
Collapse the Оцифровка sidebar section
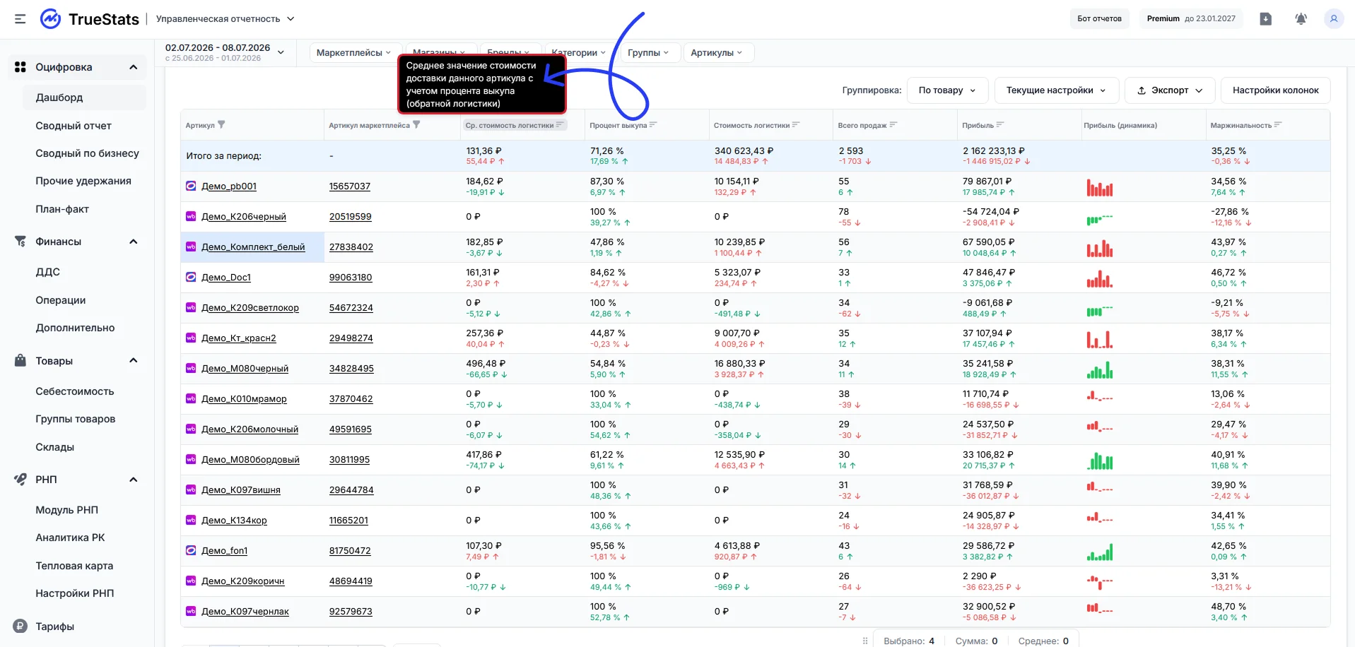point(133,67)
